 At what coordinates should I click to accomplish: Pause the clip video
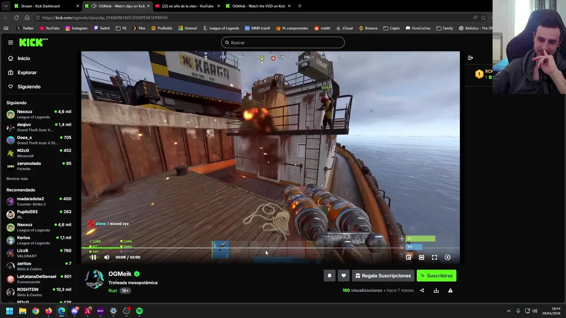[93, 257]
